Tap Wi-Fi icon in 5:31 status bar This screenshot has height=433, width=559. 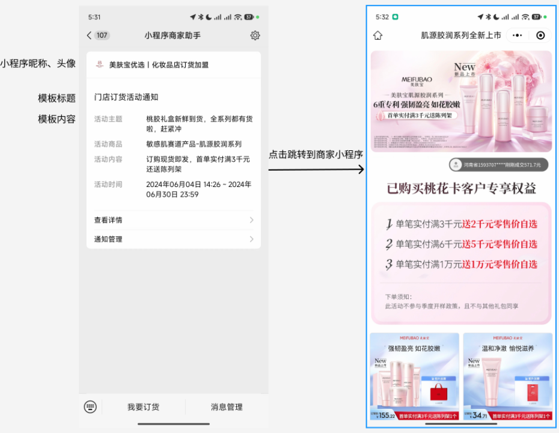(238, 17)
